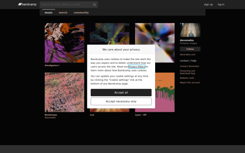Click the Accept all cookies button
The image size is (245, 153).
click(x=121, y=93)
